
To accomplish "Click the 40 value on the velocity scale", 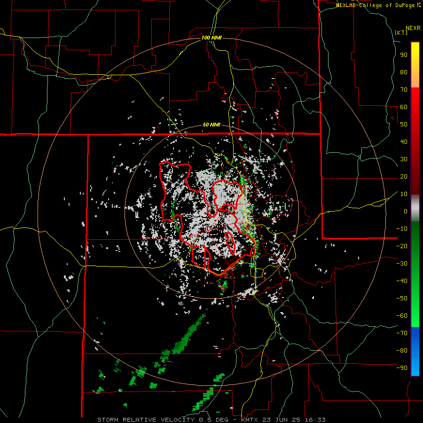I will 404,142.
